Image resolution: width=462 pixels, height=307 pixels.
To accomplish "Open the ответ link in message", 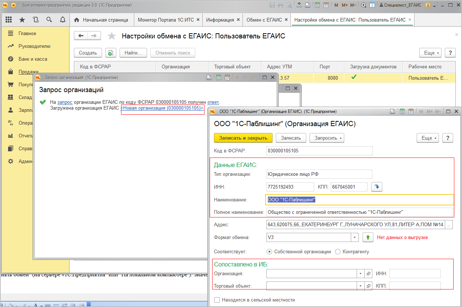I will click(213, 102).
